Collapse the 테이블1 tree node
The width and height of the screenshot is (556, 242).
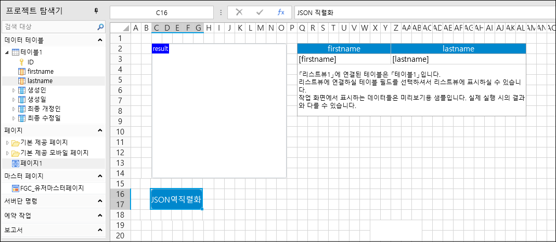point(7,52)
